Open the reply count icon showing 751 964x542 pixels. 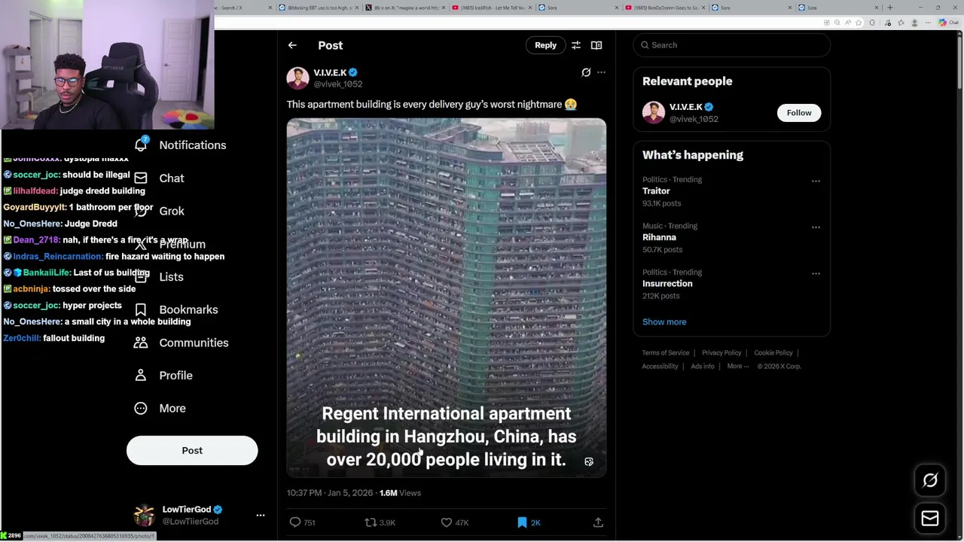295,522
